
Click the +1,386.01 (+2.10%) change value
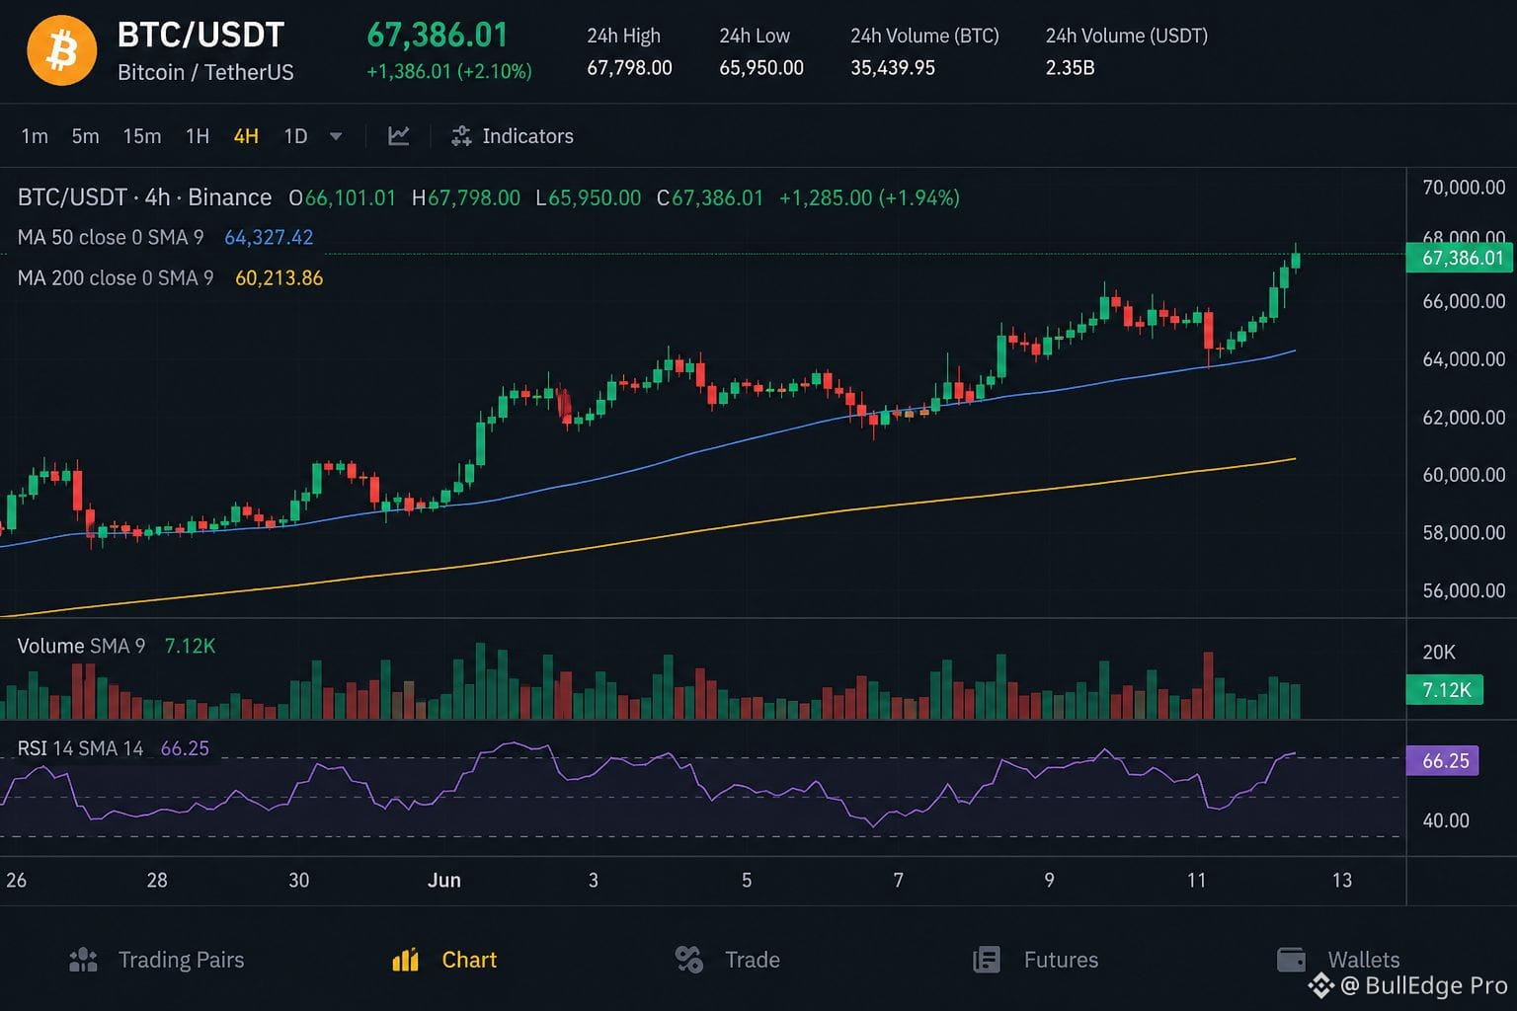[x=449, y=71]
